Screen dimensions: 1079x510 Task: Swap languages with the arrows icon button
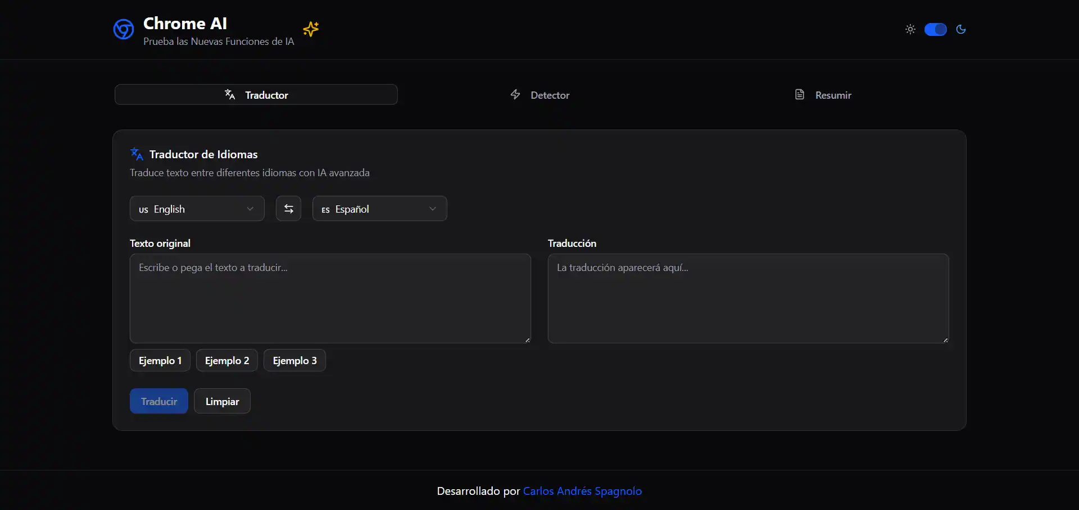click(x=288, y=209)
